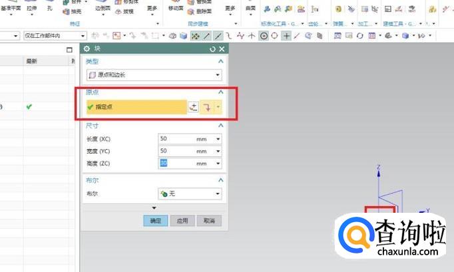Toggle the midpoint snap icon

coord(218,36)
